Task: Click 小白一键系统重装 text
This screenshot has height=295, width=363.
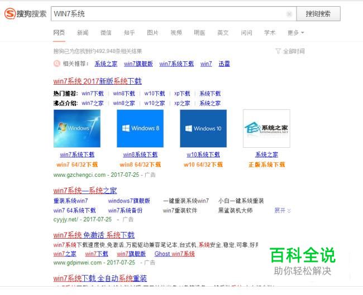Action: click(x=241, y=201)
